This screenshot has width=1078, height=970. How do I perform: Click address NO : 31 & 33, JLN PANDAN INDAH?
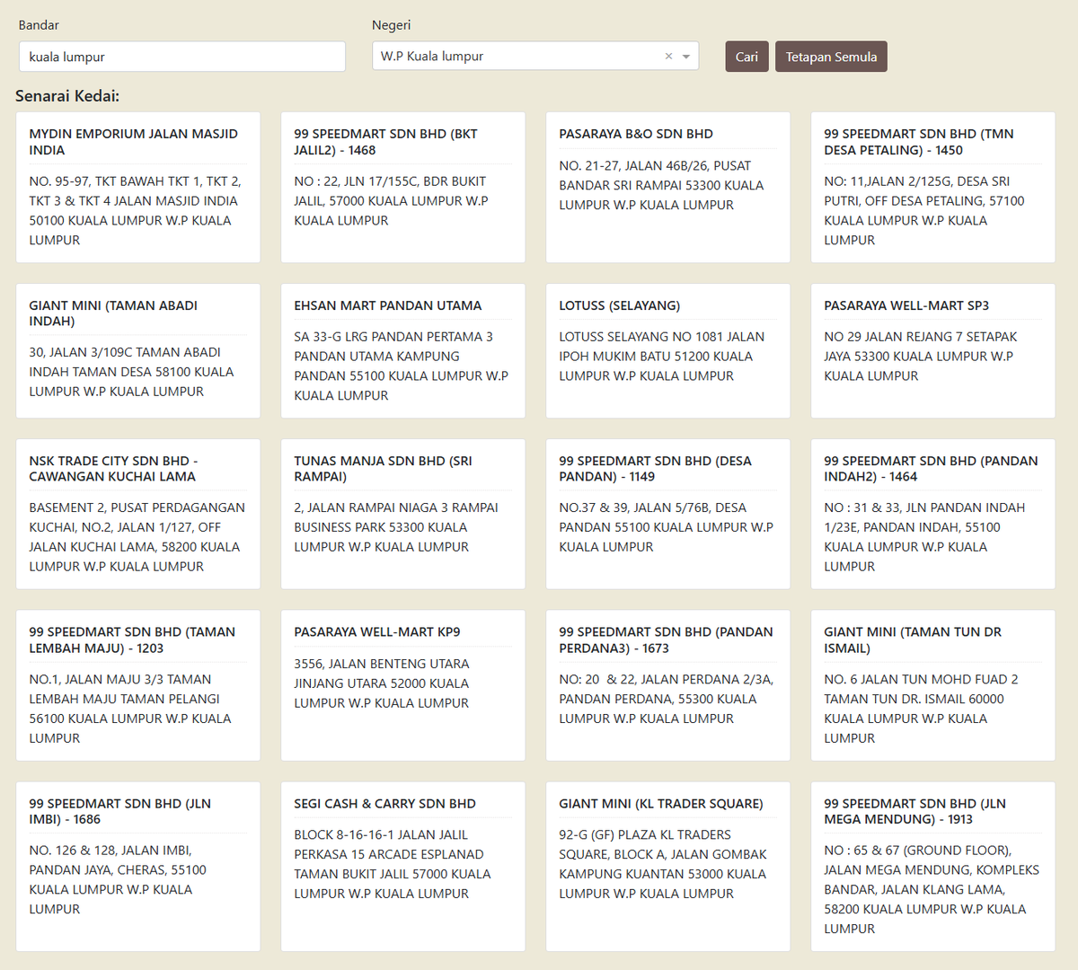[924, 537]
